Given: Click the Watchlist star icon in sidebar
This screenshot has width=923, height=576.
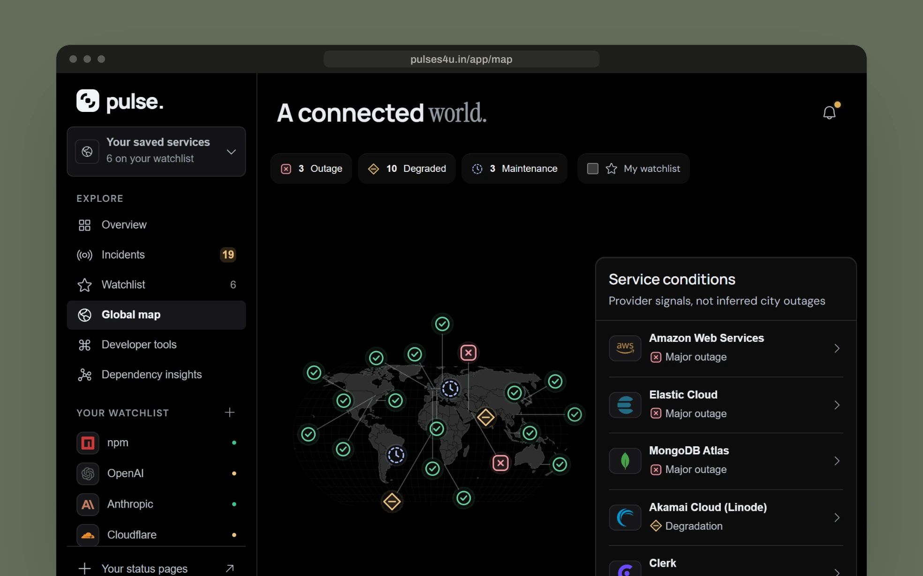Looking at the screenshot, I should 84,285.
